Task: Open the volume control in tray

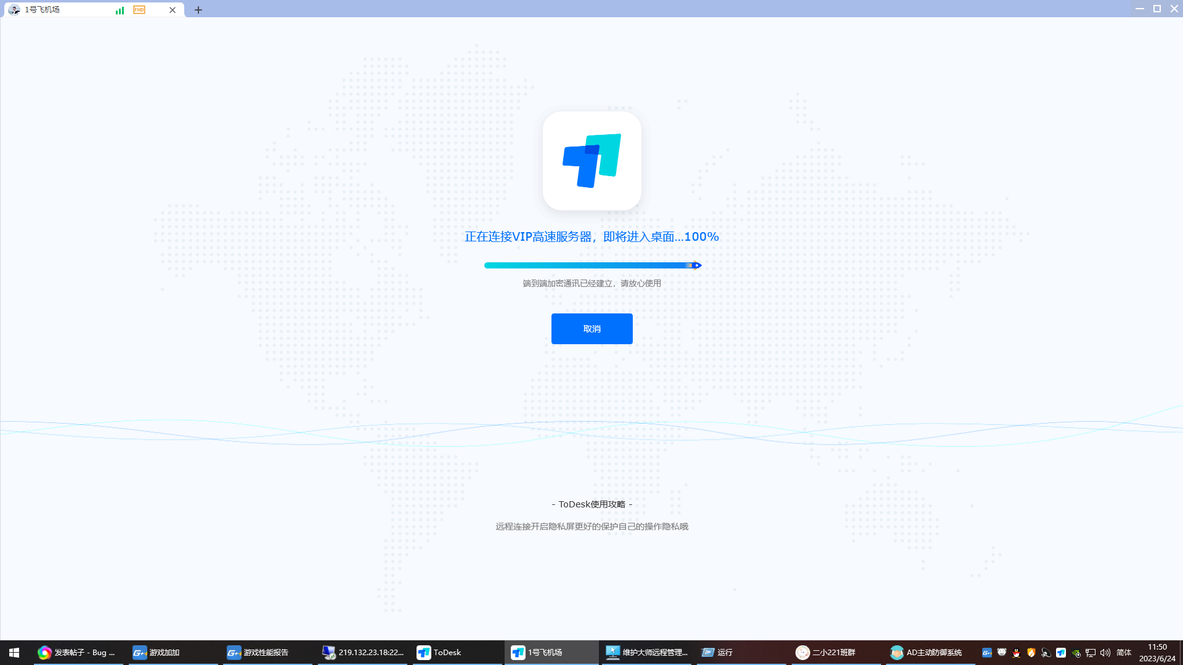Action: pyautogui.click(x=1105, y=653)
